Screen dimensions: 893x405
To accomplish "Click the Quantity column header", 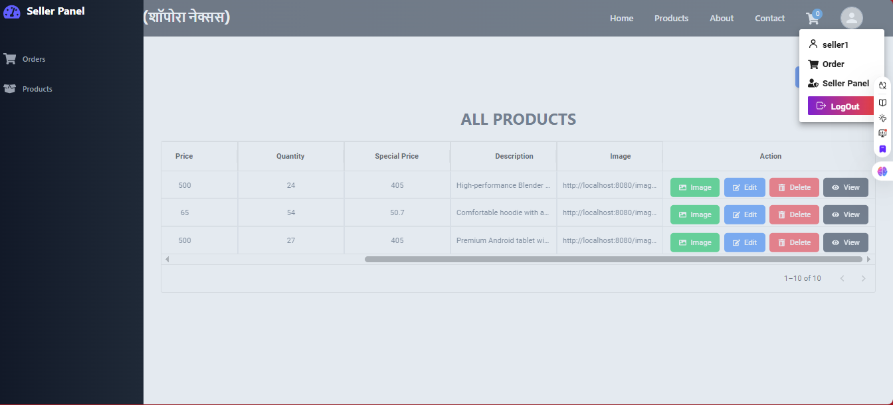I will click(x=290, y=156).
